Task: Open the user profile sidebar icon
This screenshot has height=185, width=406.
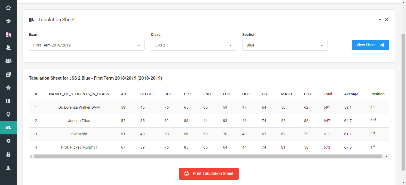Action: click(8, 168)
